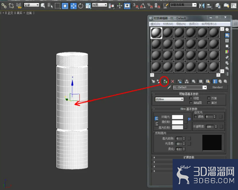Open the Select by Name tool

pyautogui.click(x=50, y=6)
